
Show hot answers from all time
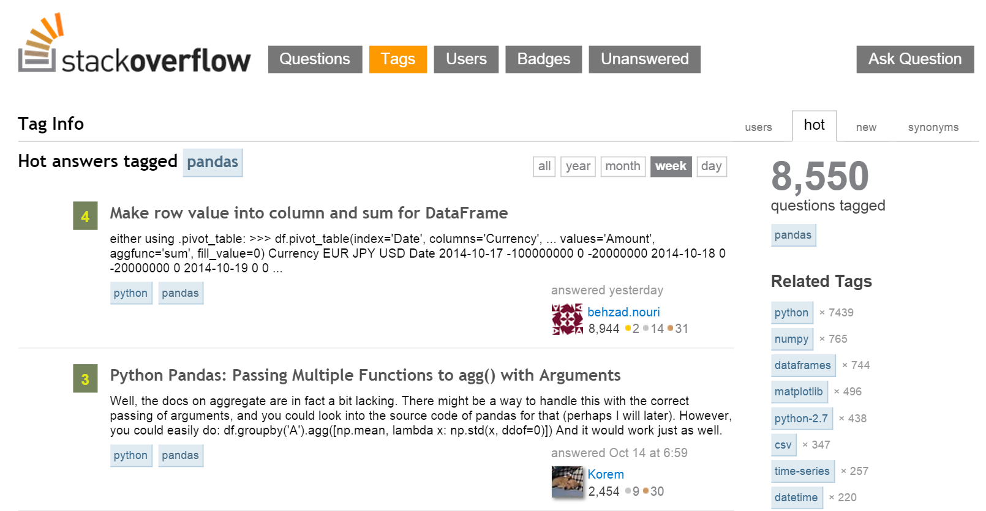[544, 166]
